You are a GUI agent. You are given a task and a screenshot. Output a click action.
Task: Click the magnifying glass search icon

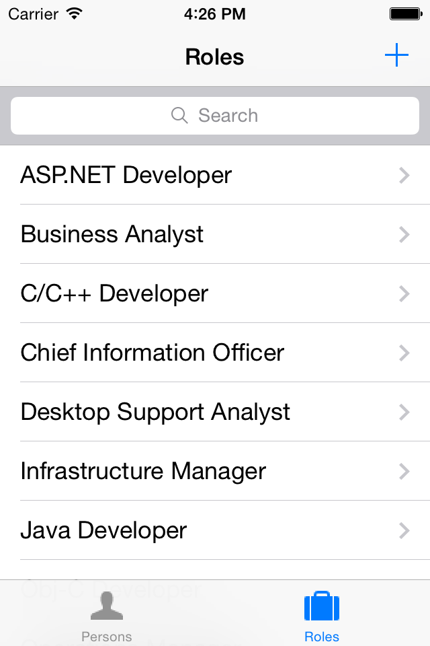click(x=179, y=115)
